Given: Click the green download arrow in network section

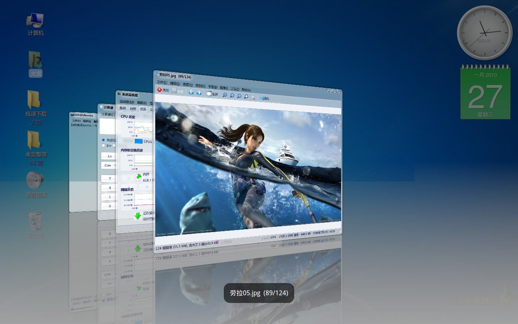Looking at the screenshot, I should point(138,215).
